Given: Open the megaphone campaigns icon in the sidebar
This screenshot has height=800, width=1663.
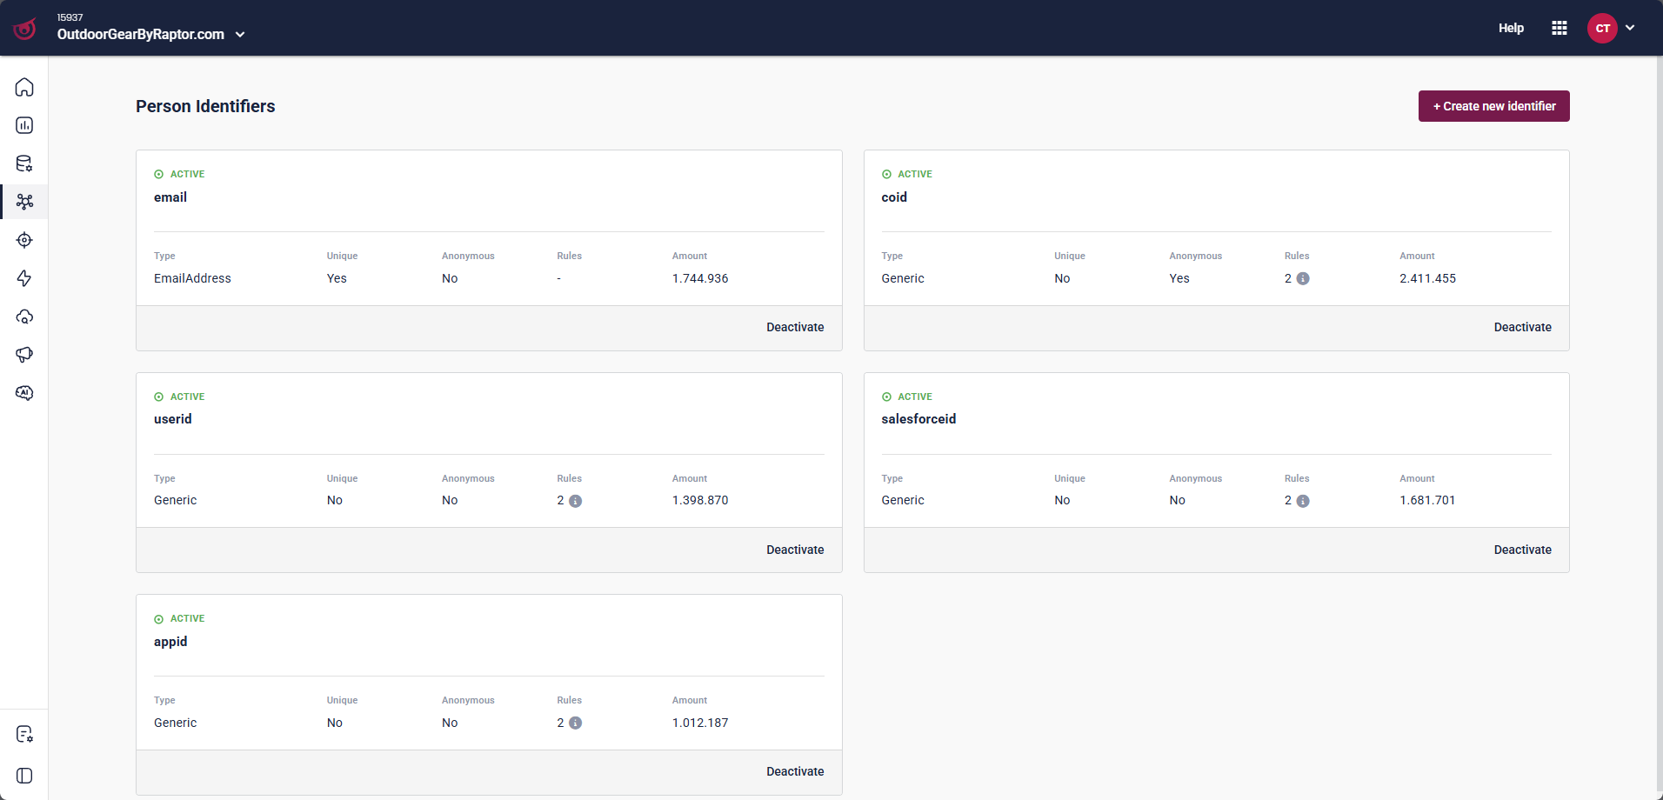Looking at the screenshot, I should [x=24, y=355].
